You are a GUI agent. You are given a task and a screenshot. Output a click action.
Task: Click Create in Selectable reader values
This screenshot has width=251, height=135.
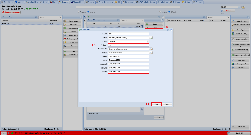[x=154, y=28]
